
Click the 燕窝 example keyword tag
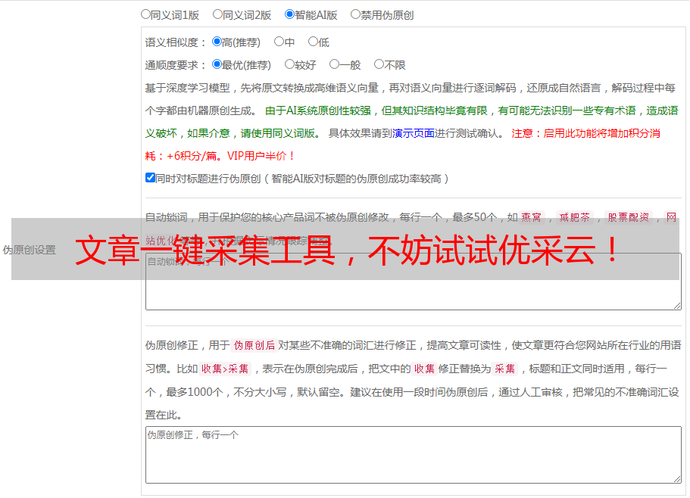click(532, 217)
